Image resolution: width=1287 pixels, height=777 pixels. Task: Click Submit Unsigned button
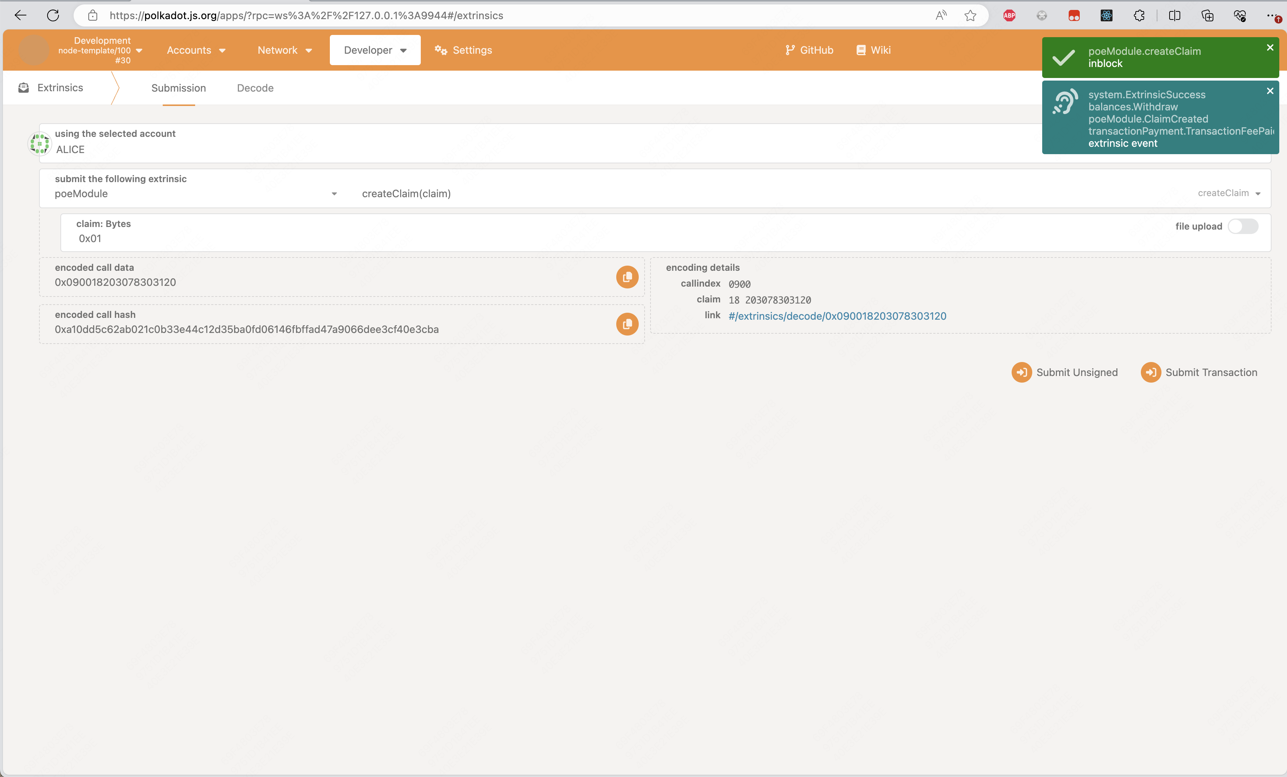click(1065, 372)
